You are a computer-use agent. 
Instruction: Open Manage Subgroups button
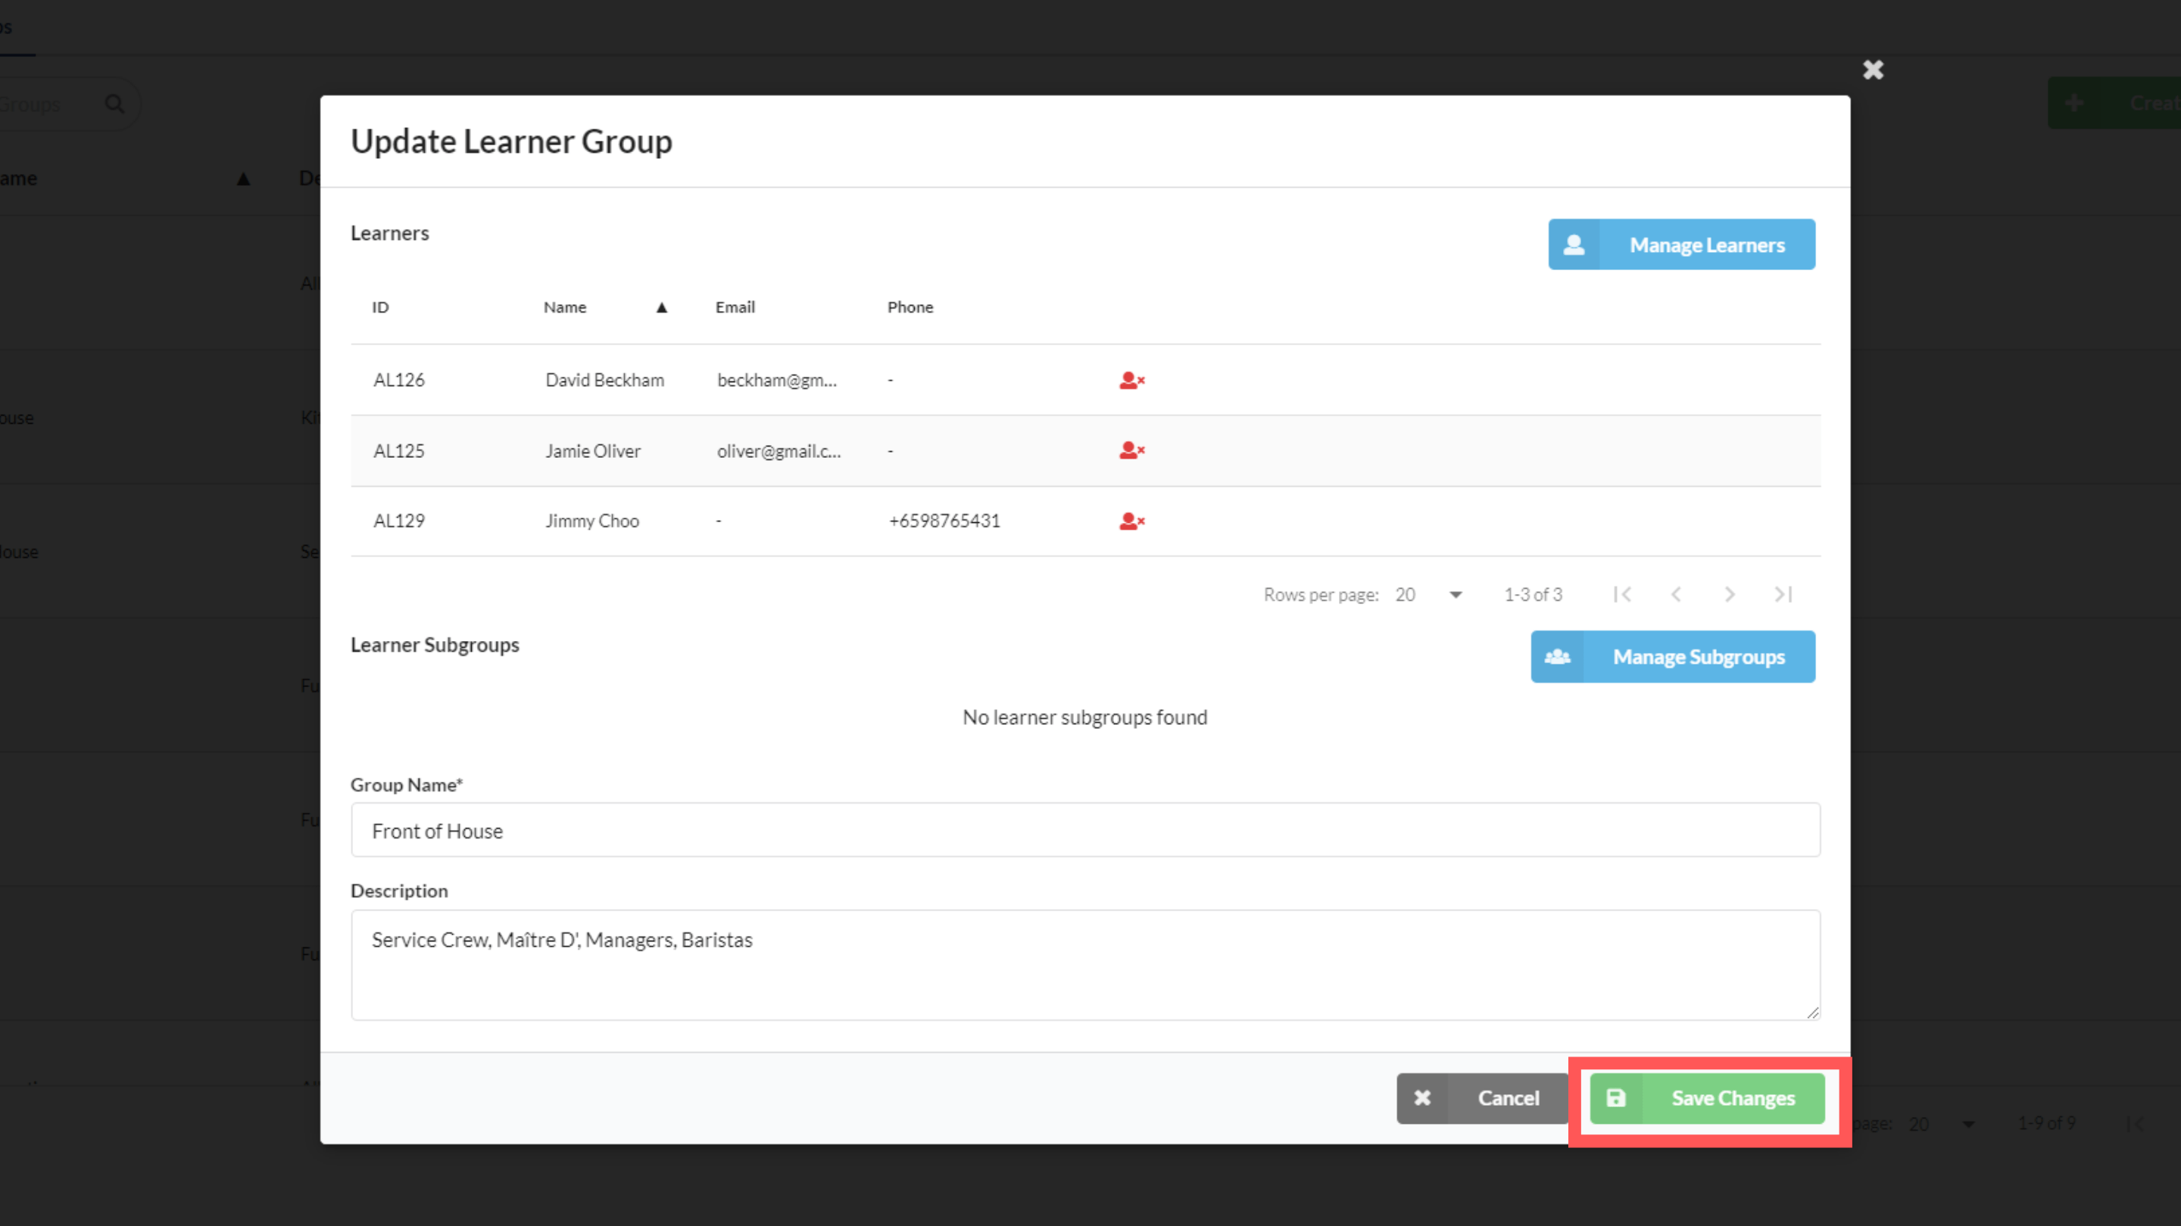[x=1672, y=657]
